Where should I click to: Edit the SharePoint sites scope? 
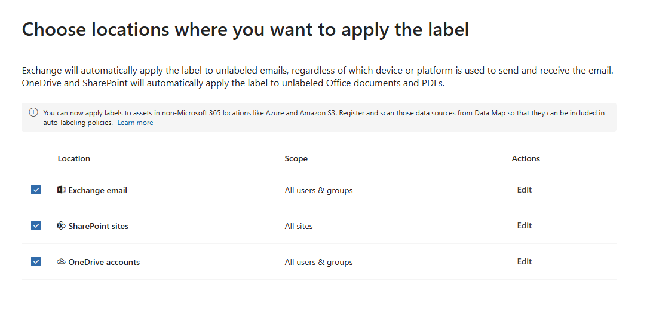click(525, 226)
